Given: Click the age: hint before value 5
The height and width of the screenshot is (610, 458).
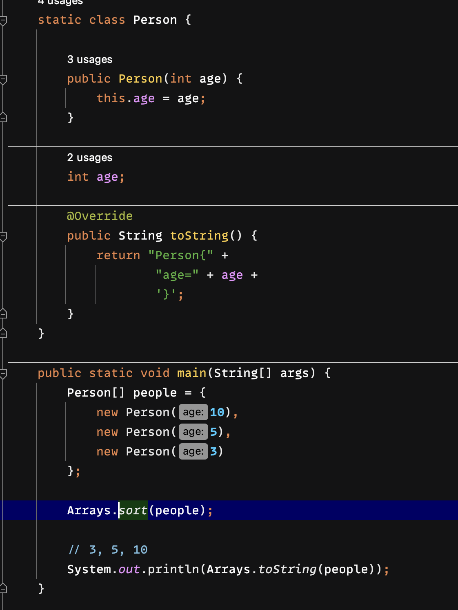Looking at the screenshot, I should pyautogui.click(x=193, y=432).
